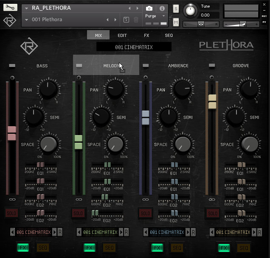
Task: Open the instrument info icon
Action: pos(162,8)
